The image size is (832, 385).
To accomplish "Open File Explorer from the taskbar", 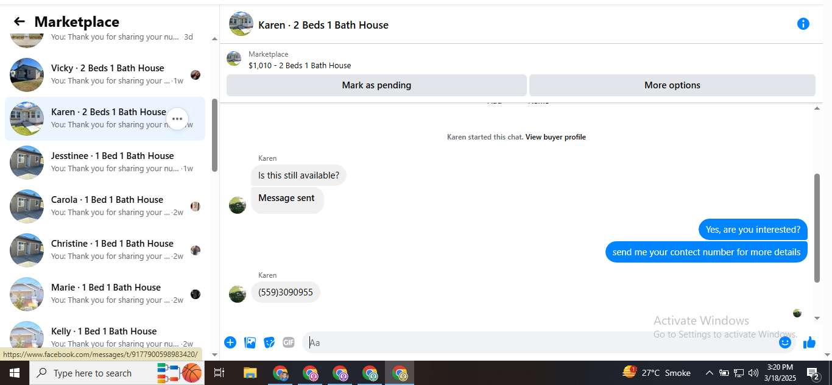I will point(250,373).
